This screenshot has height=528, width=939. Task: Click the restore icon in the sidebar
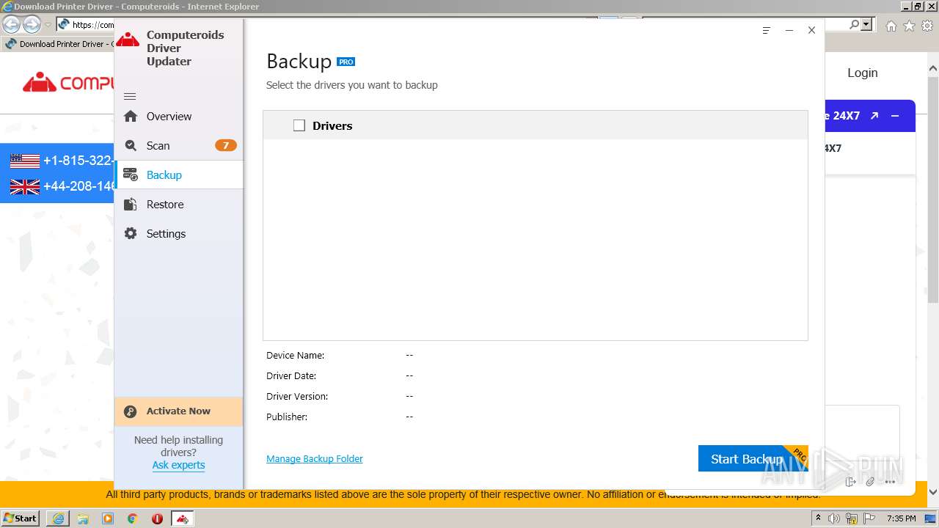click(131, 204)
